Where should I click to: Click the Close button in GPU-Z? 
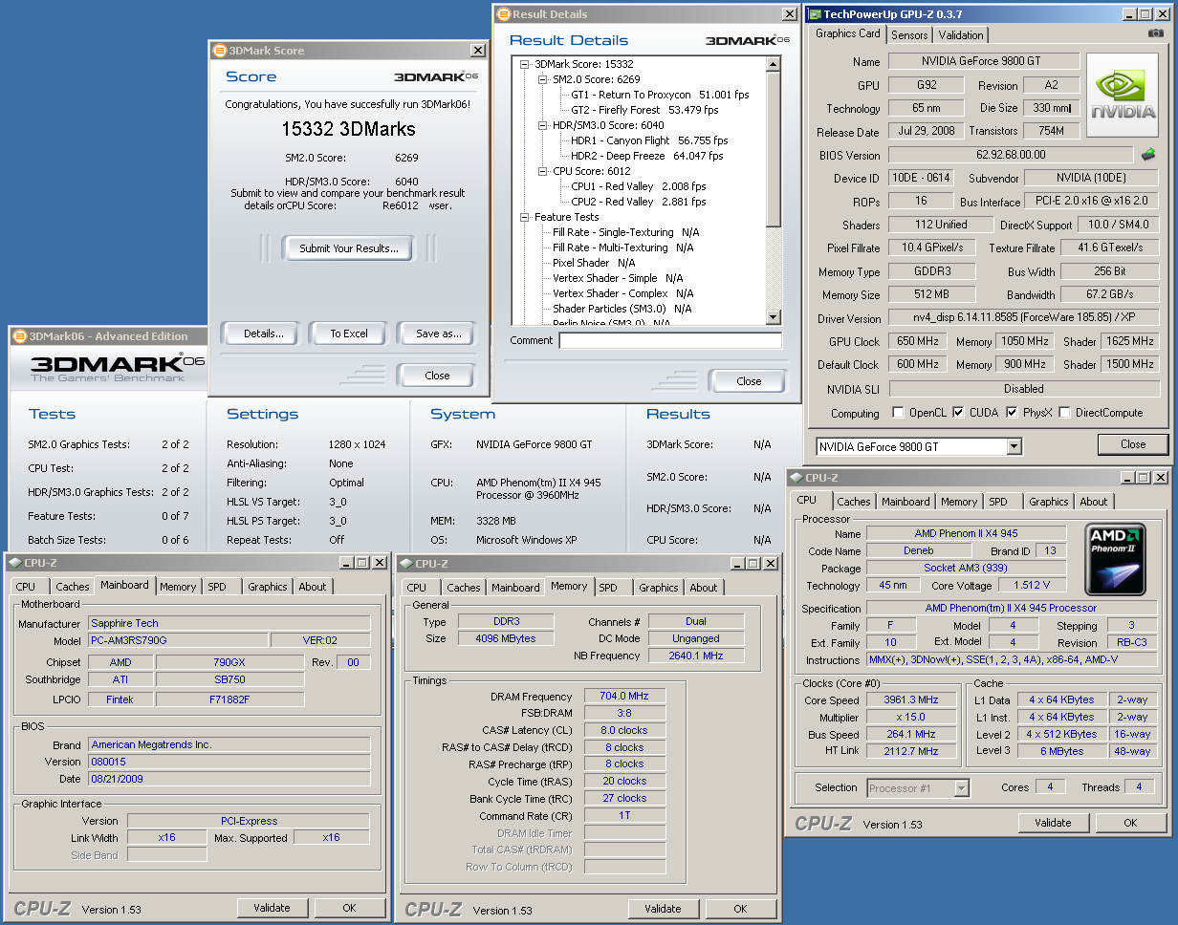1133,444
